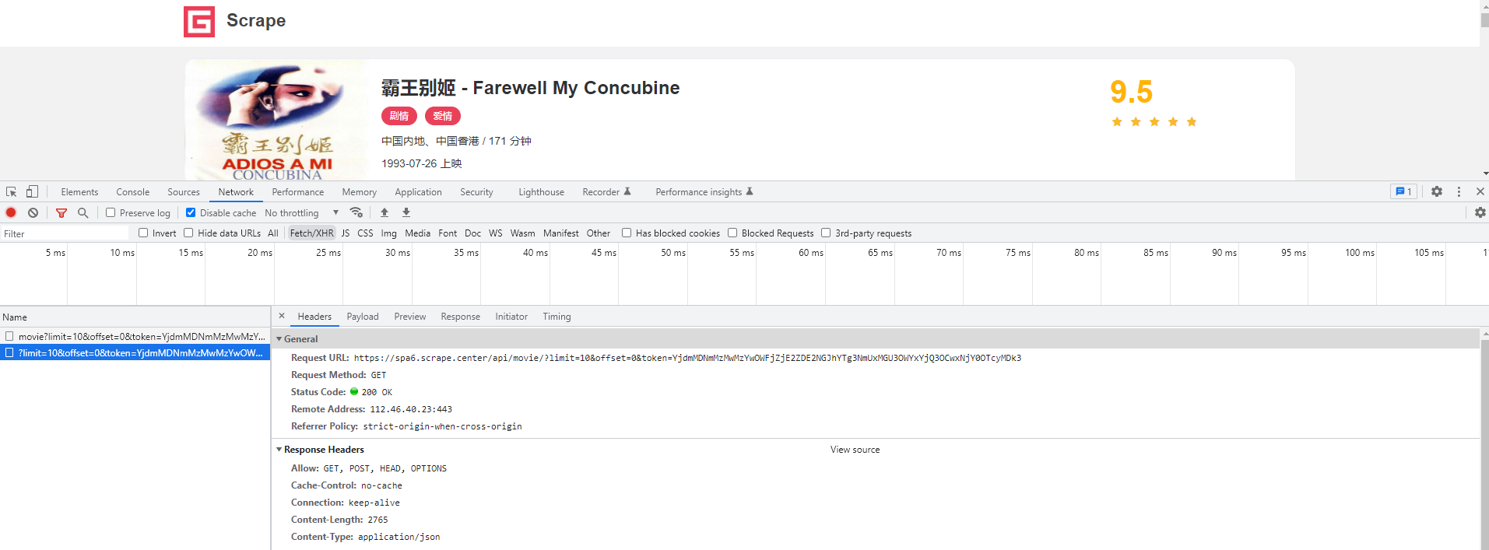This screenshot has width=1489, height=550.
Task: Click View source for response headers
Action: (855, 450)
